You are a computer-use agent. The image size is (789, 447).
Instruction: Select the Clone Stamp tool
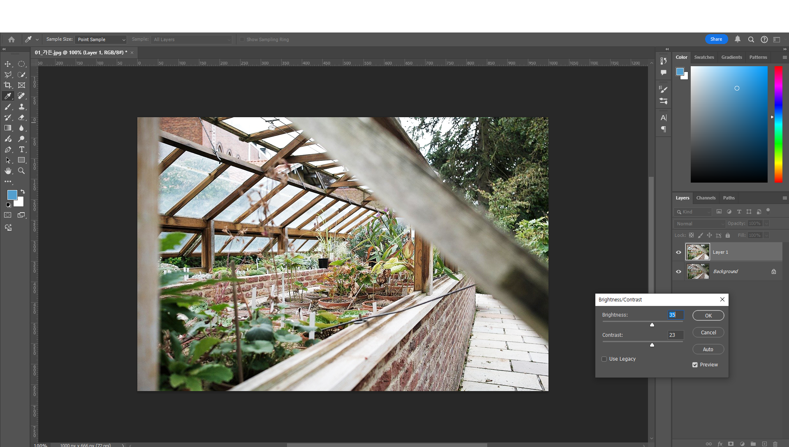pos(21,107)
